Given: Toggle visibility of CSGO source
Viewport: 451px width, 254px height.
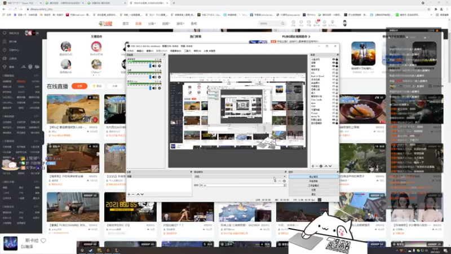Looking at the screenshot, I should (x=334, y=106).
